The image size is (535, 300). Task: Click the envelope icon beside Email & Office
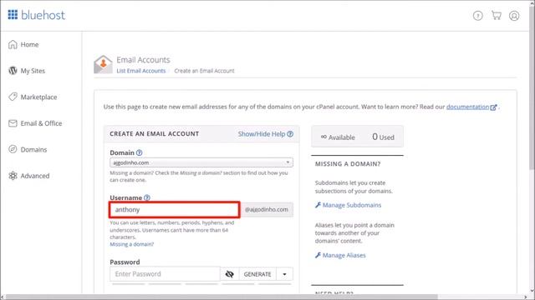[13, 123]
